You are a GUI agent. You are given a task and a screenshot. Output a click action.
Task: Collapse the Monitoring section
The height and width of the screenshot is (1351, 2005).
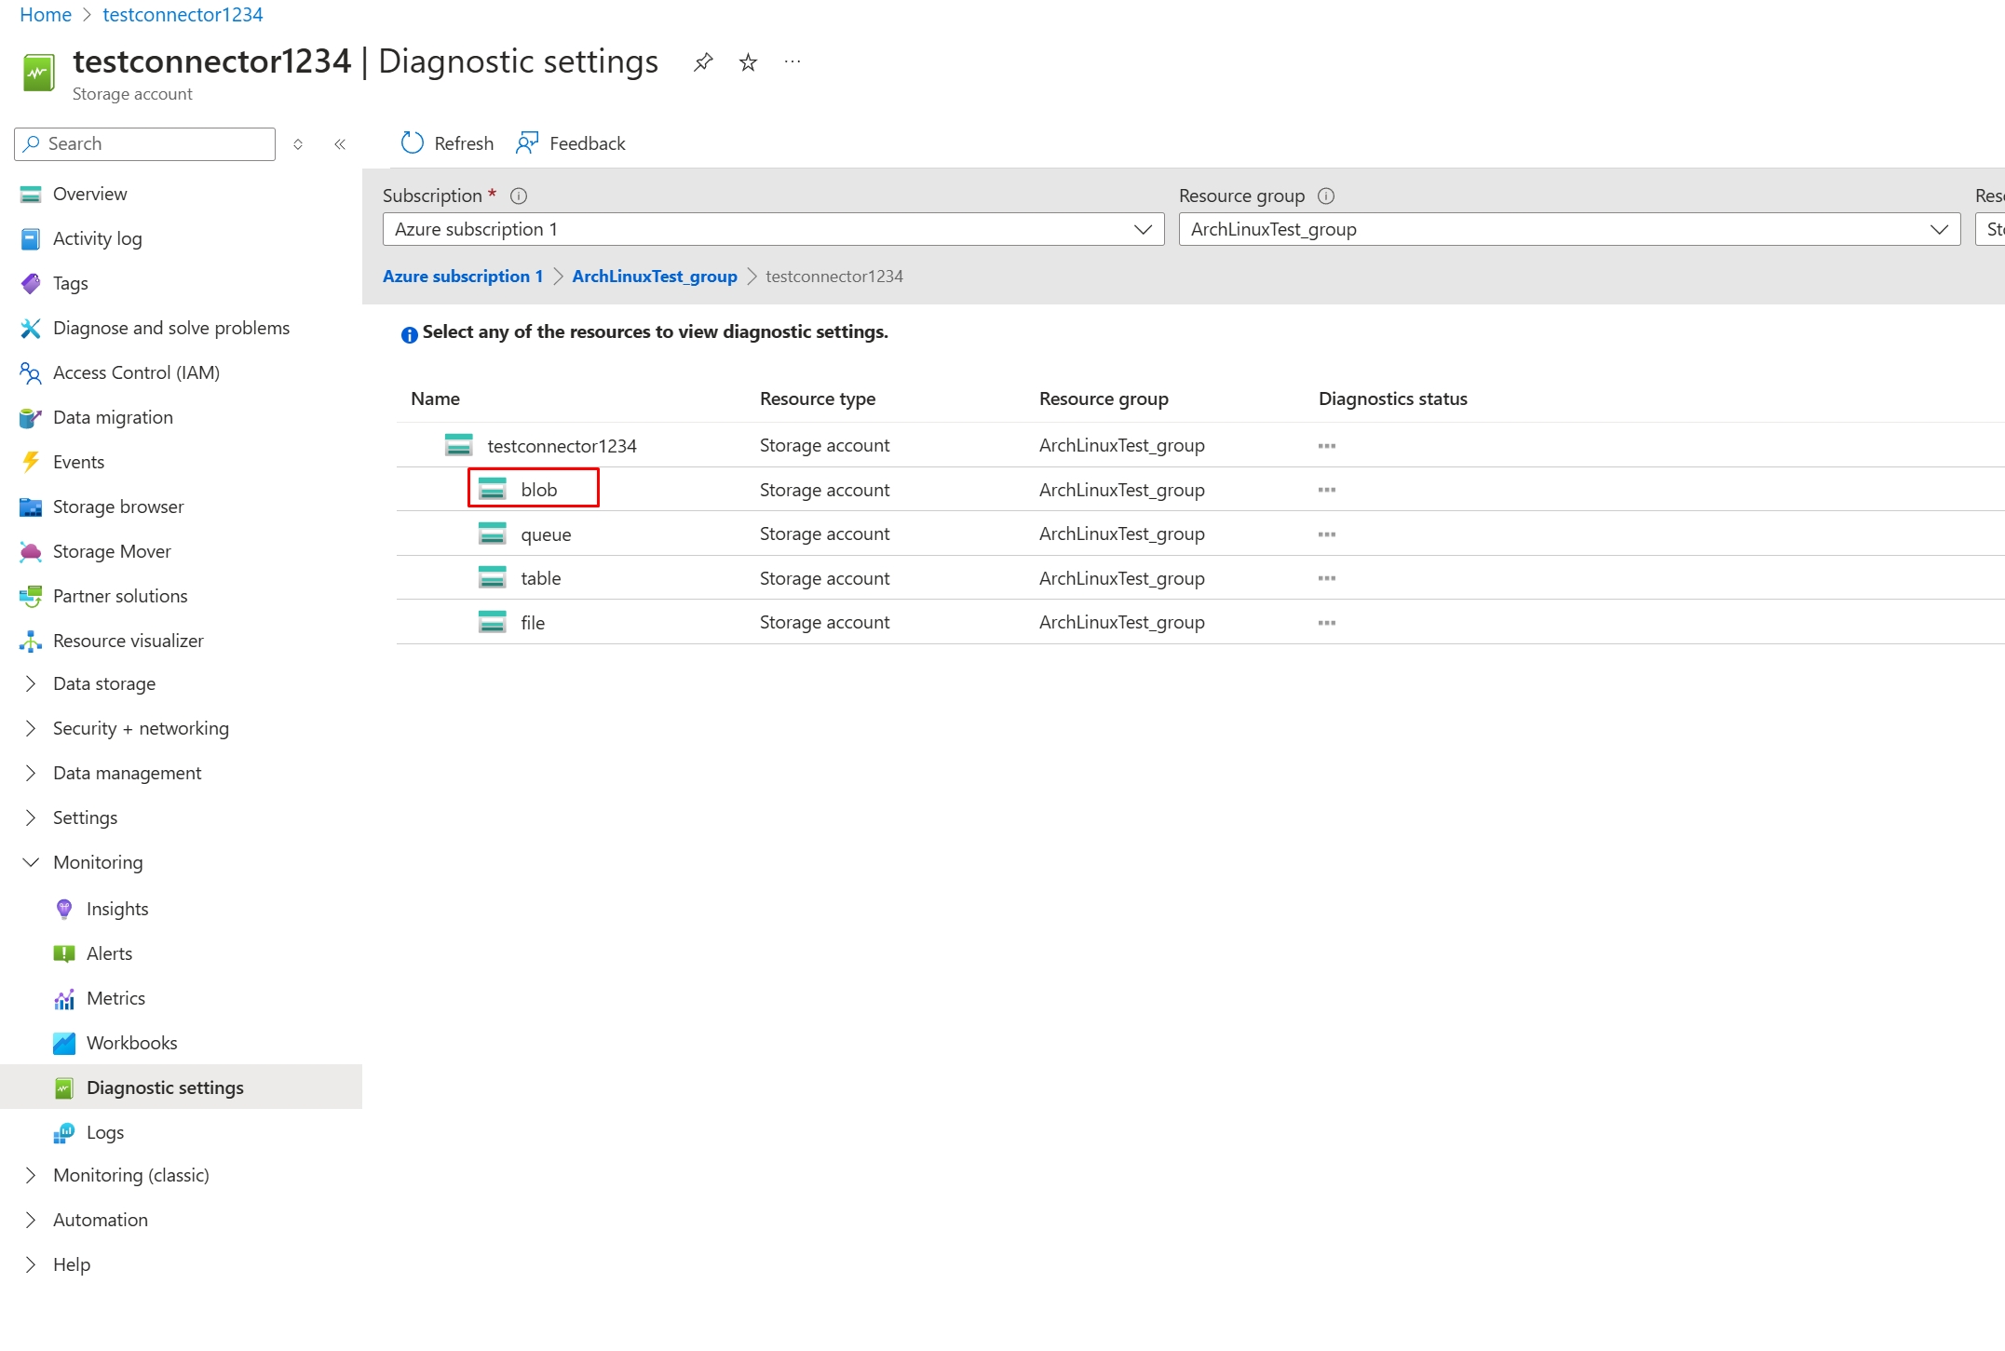[31, 862]
